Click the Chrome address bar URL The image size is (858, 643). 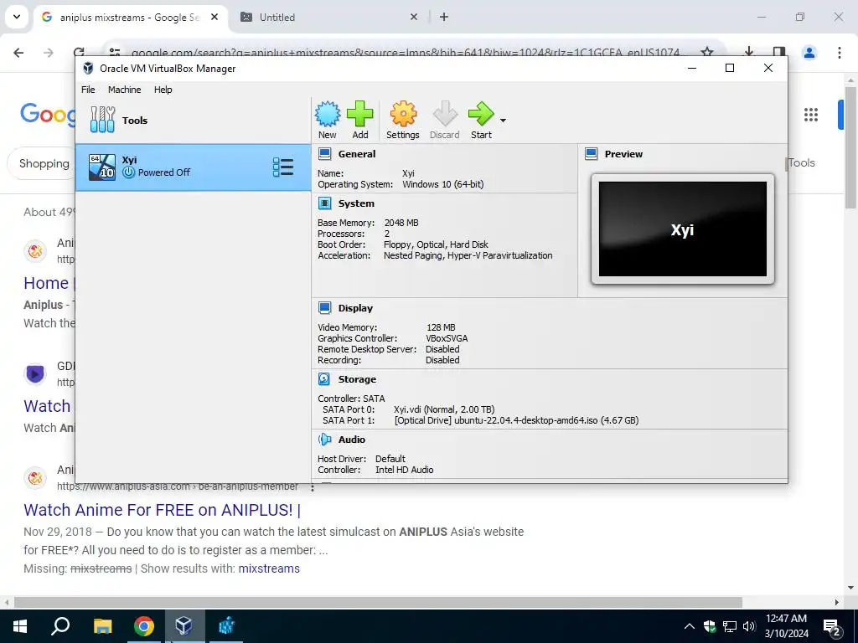(405, 53)
